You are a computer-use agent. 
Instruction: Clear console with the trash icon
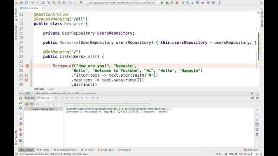click(257, 134)
